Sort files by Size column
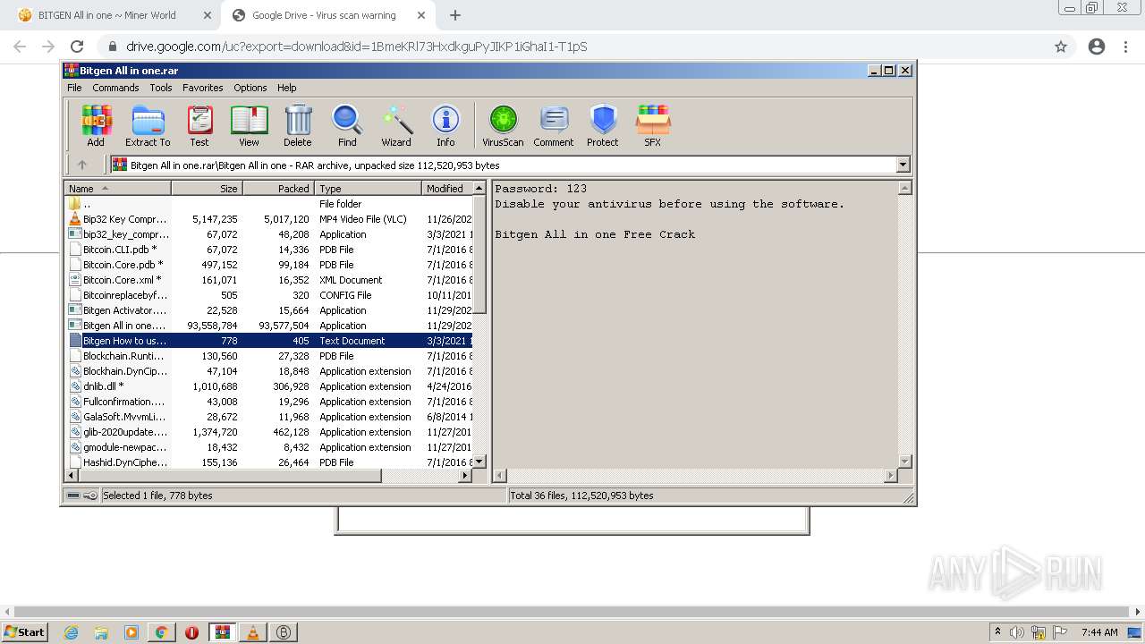Screen dimensions: 1145x644 point(207,188)
